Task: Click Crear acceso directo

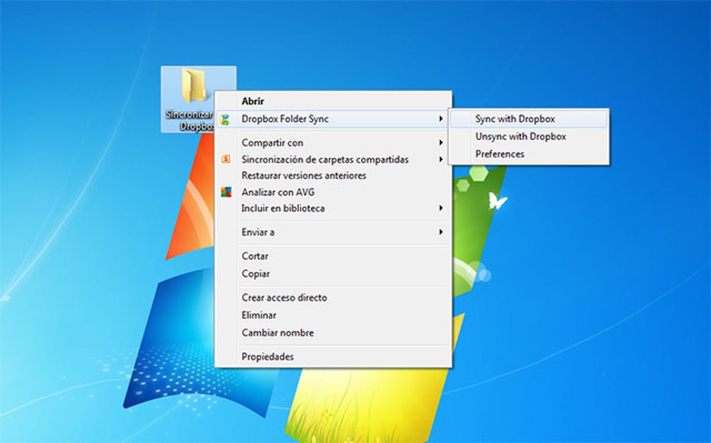Action: [284, 297]
